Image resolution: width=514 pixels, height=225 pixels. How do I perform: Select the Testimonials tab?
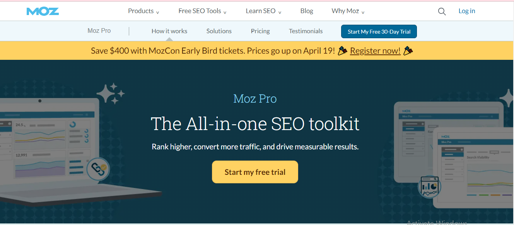tap(306, 31)
